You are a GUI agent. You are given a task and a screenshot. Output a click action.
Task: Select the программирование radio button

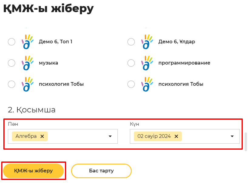pos(131,63)
